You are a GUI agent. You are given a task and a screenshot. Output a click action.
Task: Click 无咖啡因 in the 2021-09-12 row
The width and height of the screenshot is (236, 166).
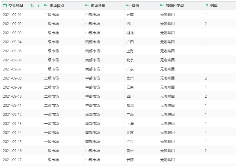click(x=167, y=114)
